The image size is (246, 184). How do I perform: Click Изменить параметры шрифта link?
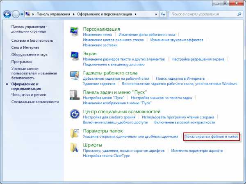click(197, 150)
